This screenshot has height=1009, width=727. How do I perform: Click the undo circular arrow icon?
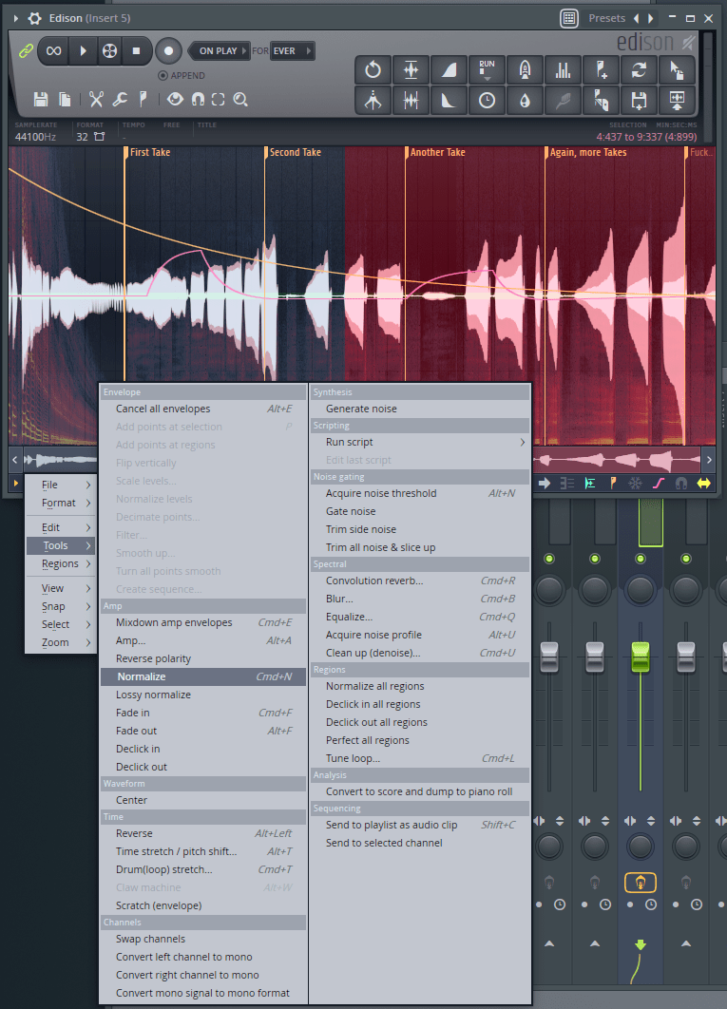point(373,69)
